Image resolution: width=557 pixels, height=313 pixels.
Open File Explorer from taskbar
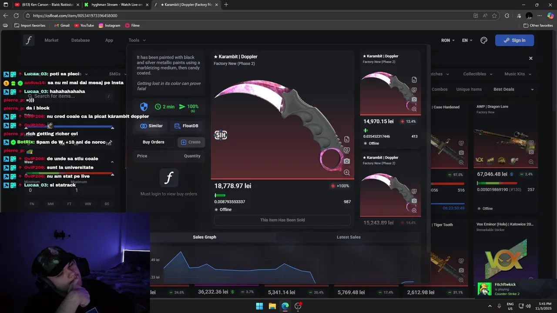click(x=272, y=306)
